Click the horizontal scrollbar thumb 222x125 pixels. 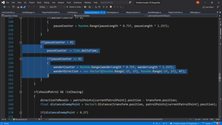point(105,119)
